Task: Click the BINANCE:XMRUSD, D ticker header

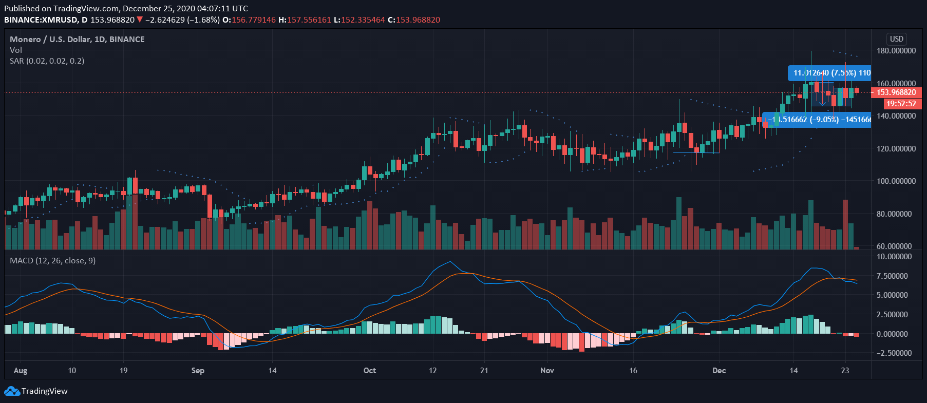Action: click(46, 20)
